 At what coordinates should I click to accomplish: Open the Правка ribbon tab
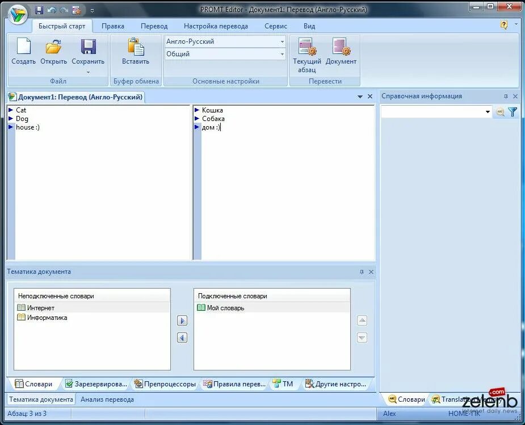point(113,26)
